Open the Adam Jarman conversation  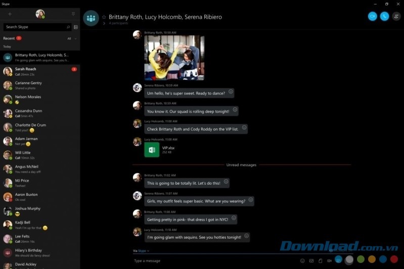click(x=40, y=141)
